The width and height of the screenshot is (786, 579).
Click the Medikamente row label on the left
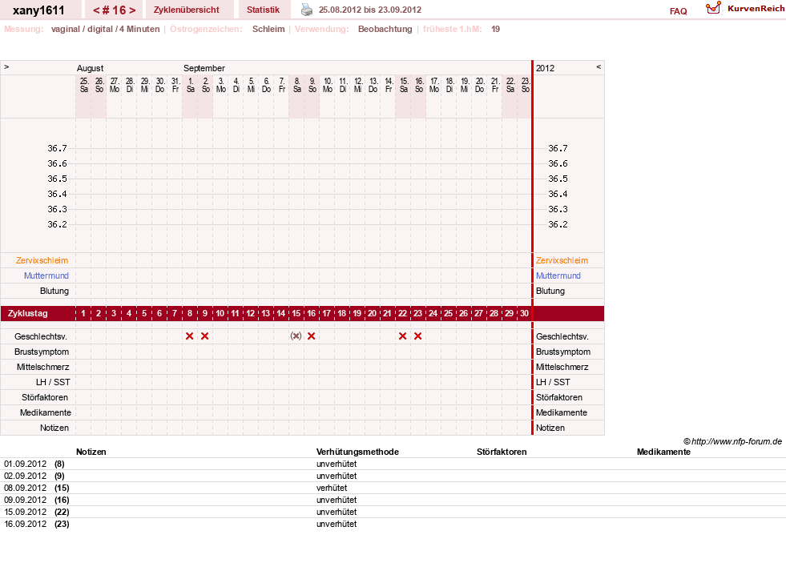click(46, 412)
